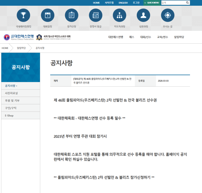Click 알림마당 in the breadcrumb

(x=21, y=48)
